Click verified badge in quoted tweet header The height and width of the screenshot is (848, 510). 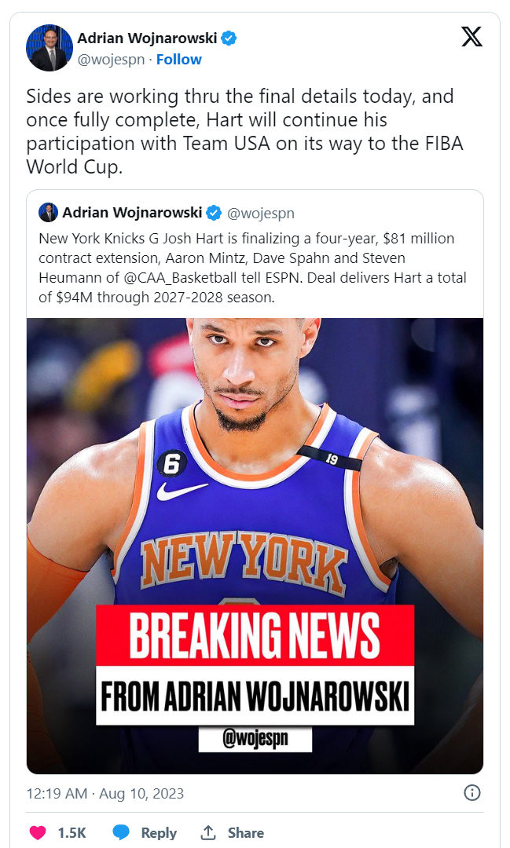tap(215, 213)
